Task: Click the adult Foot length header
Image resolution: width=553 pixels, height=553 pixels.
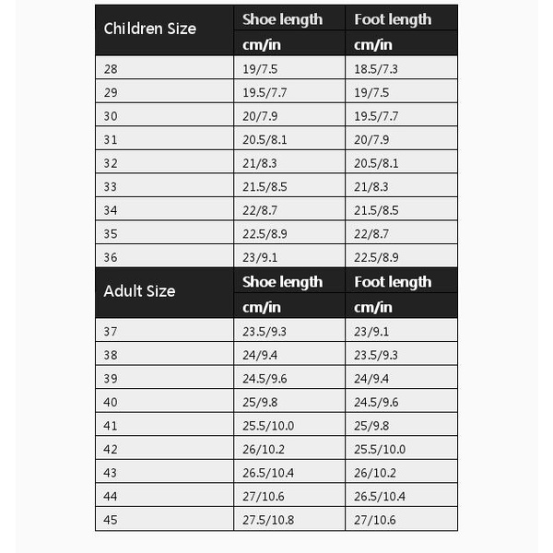Action: tap(401, 280)
